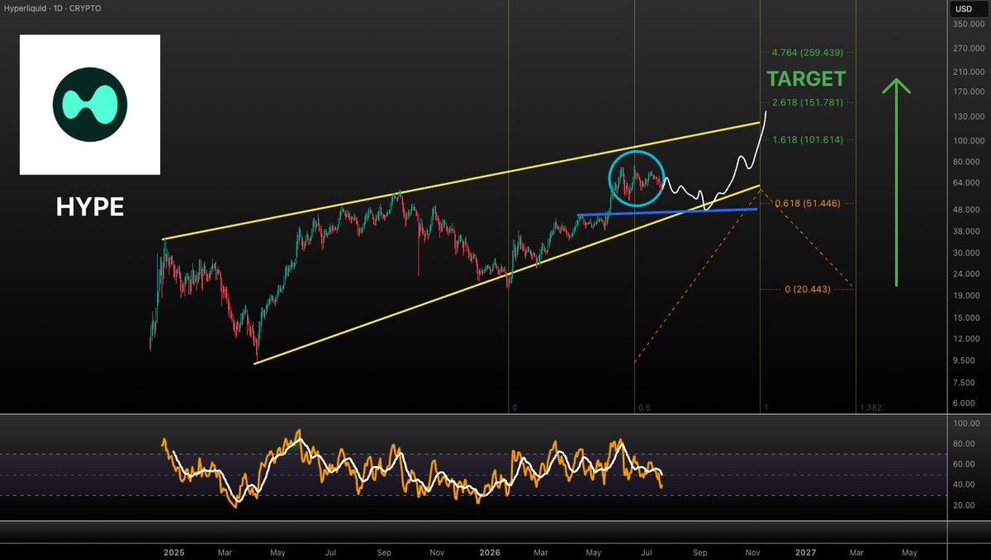Viewport: 991px width, 560px height.
Task: Click the 2026 time axis label
Action: (490, 552)
